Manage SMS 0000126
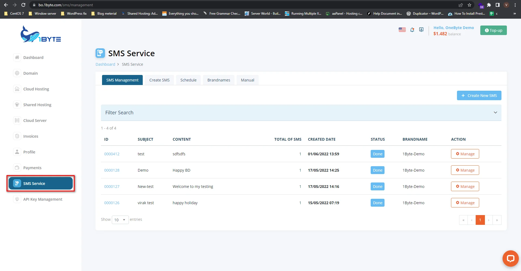 tap(465, 203)
